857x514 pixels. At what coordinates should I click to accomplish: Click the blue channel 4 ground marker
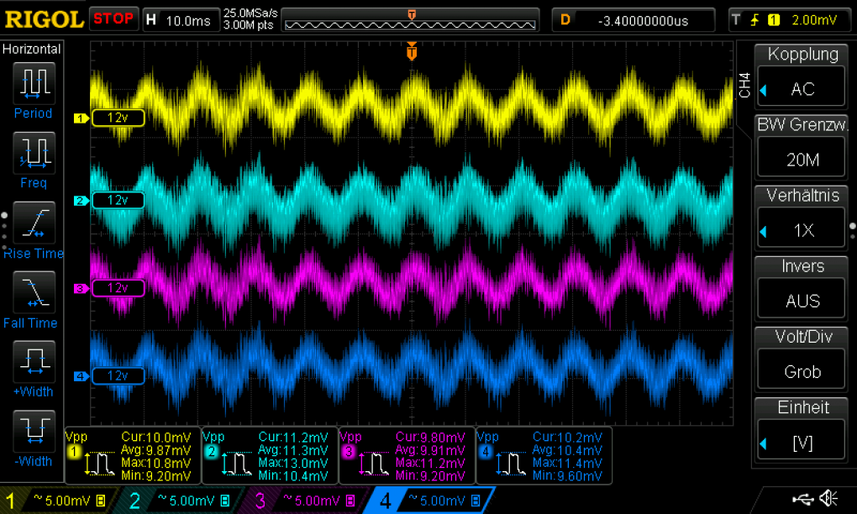point(81,375)
